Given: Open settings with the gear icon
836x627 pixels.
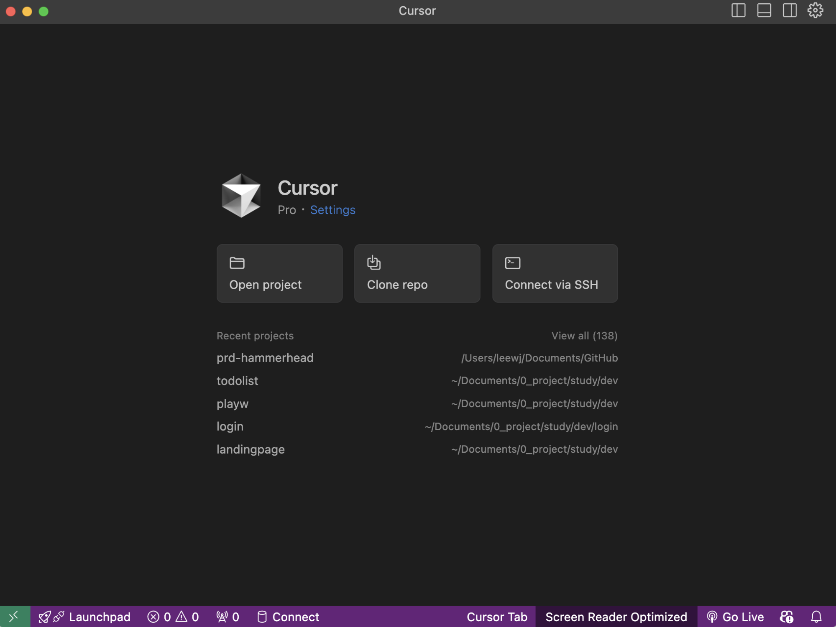Looking at the screenshot, I should (815, 10).
